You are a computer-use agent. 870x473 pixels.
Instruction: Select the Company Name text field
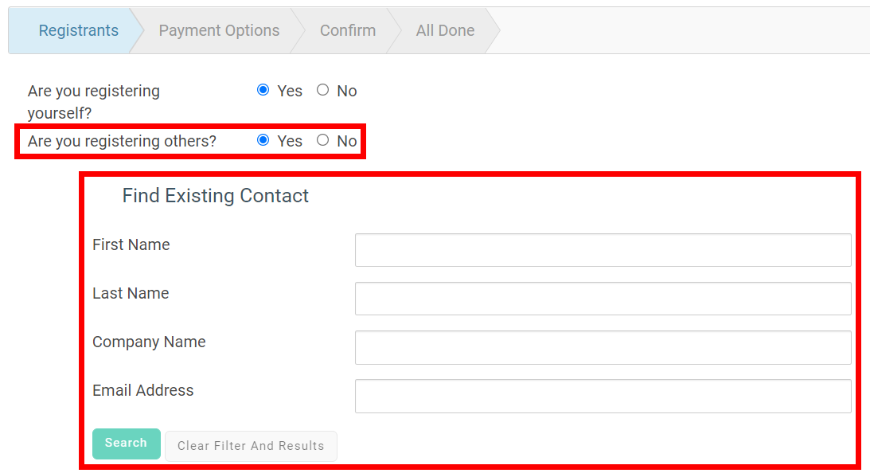[x=603, y=347]
